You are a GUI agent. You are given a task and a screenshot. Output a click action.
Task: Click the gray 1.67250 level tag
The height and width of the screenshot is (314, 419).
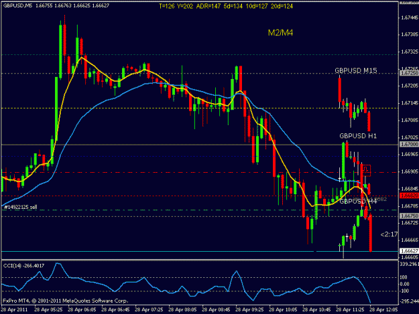point(409,73)
